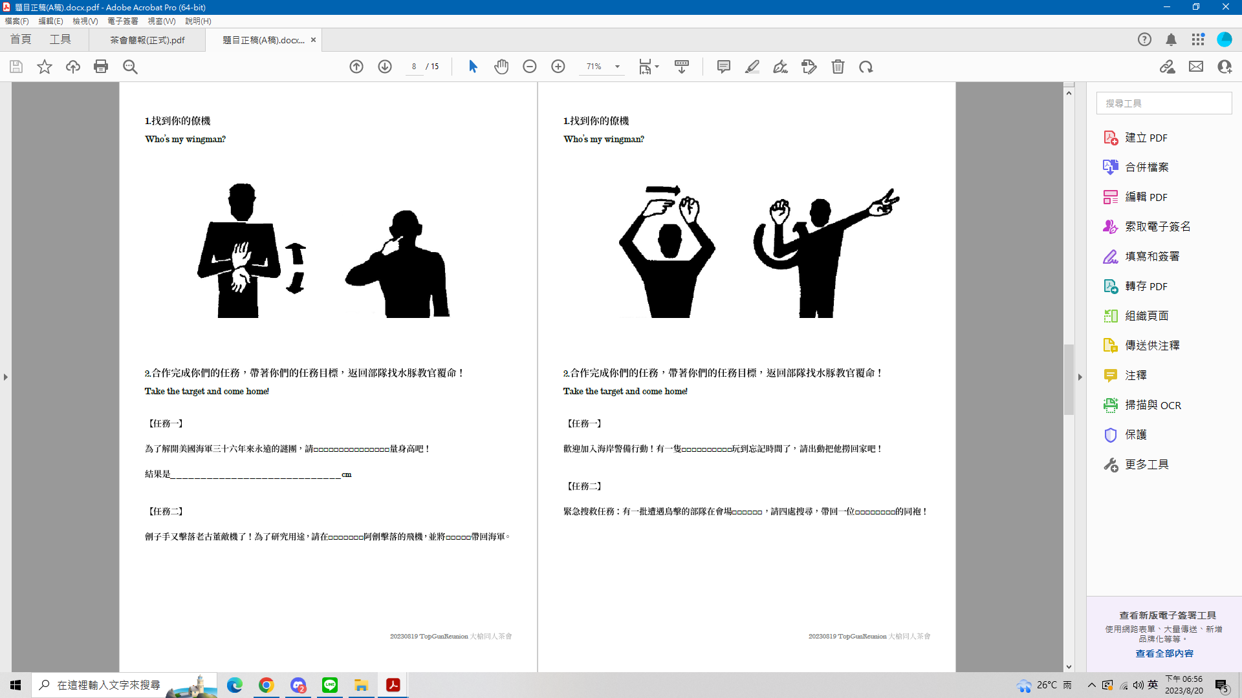Click the page number field
This screenshot has width=1242, height=698.
414,67
